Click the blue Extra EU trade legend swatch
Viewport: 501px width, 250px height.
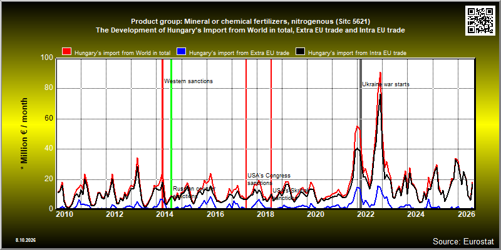click(x=182, y=52)
